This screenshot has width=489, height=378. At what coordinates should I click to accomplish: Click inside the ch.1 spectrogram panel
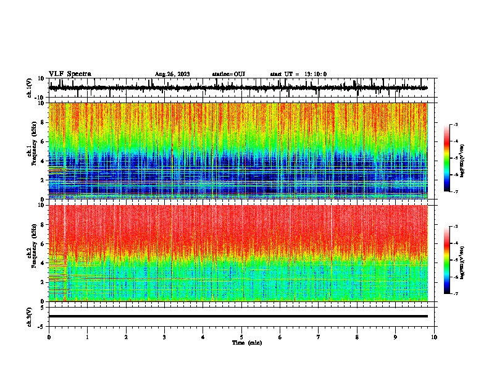click(238, 151)
